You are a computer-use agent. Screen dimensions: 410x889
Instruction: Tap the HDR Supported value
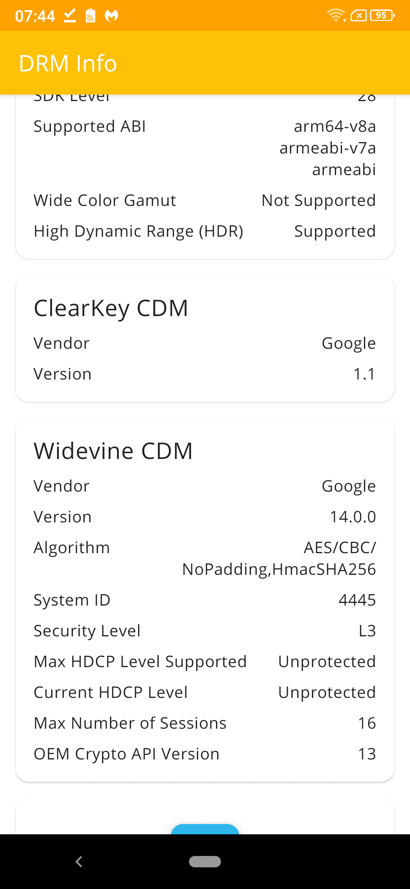coord(335,231)
